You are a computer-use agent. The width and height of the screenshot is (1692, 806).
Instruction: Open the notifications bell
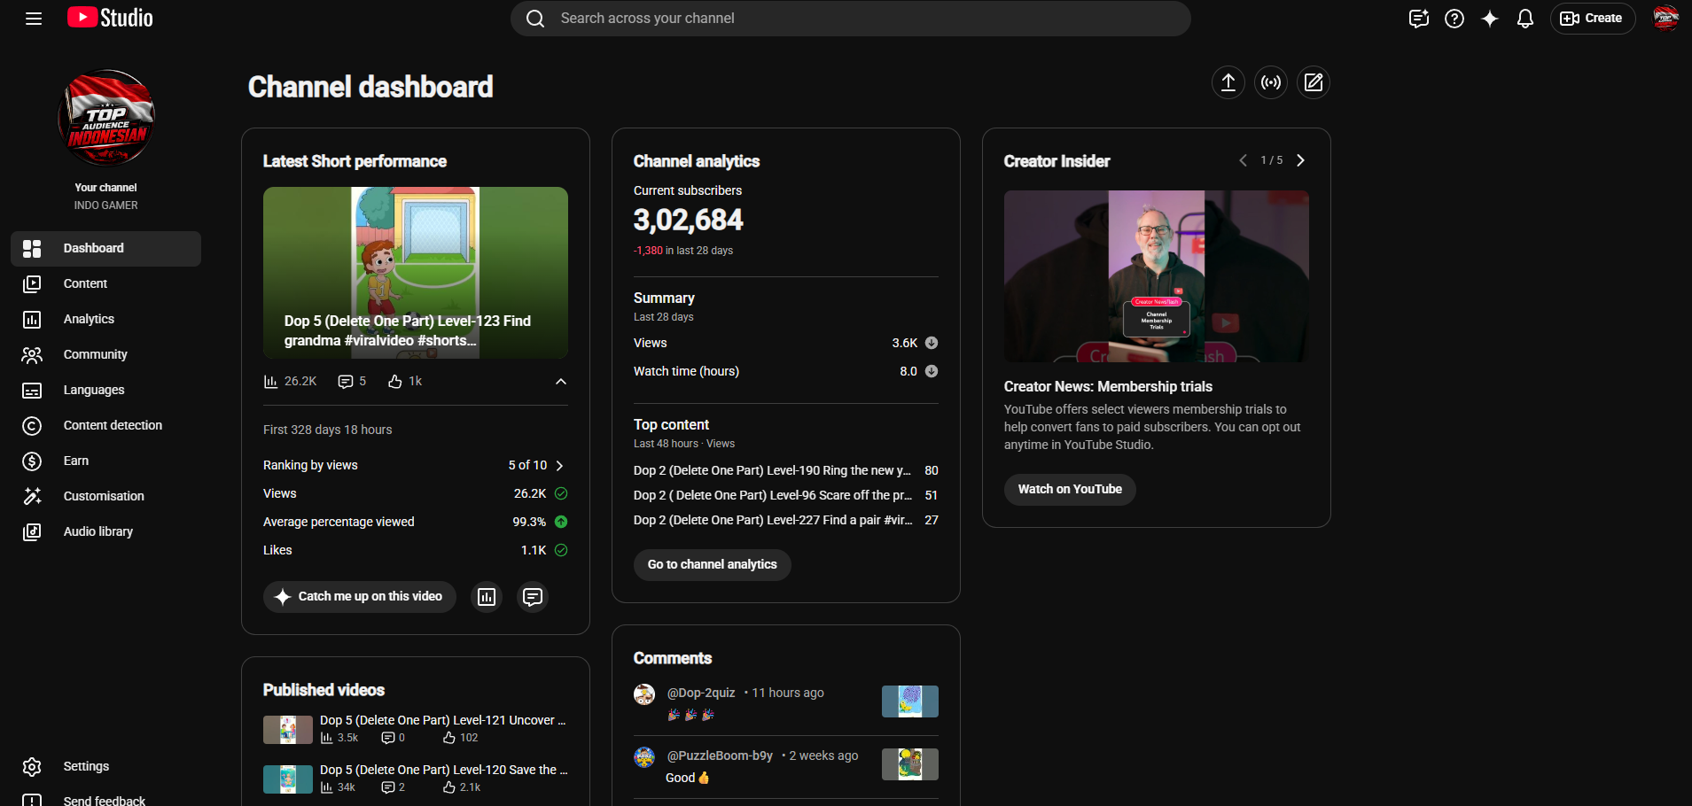click(1525, 19)
